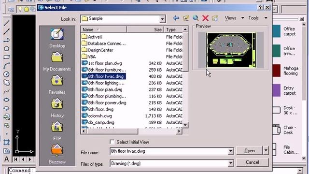Select the Circle tool in AutoCAD toolbar
309x174 pixels.
(6, 74)
